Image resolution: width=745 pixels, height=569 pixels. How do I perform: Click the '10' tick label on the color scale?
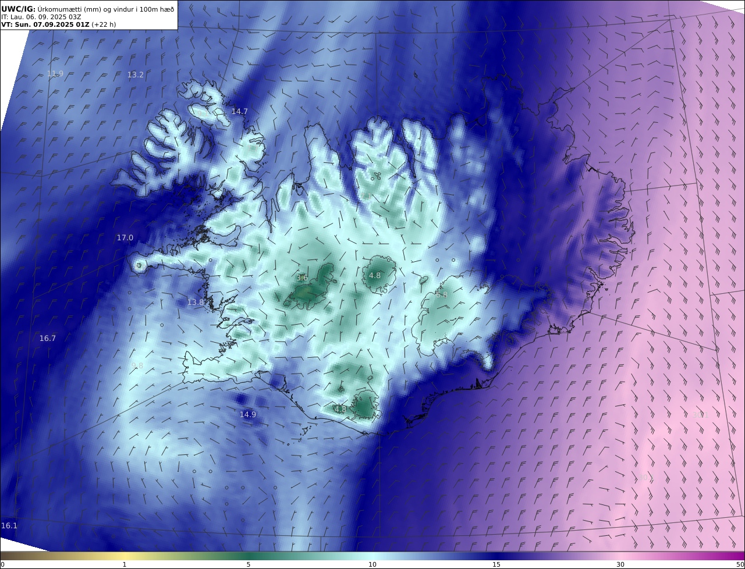tap(372, 564)
